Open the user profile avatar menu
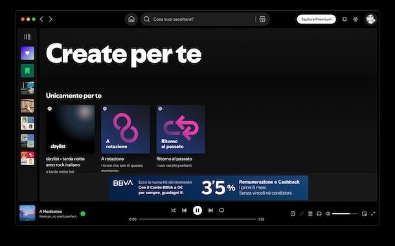This screenshot has width=395, height=246. pos(370,19)
